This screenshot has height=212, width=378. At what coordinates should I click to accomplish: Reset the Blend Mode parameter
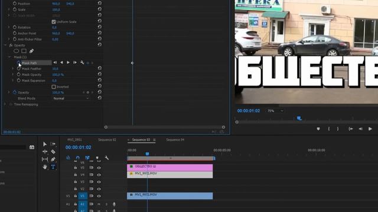click(x=99, y=98)
